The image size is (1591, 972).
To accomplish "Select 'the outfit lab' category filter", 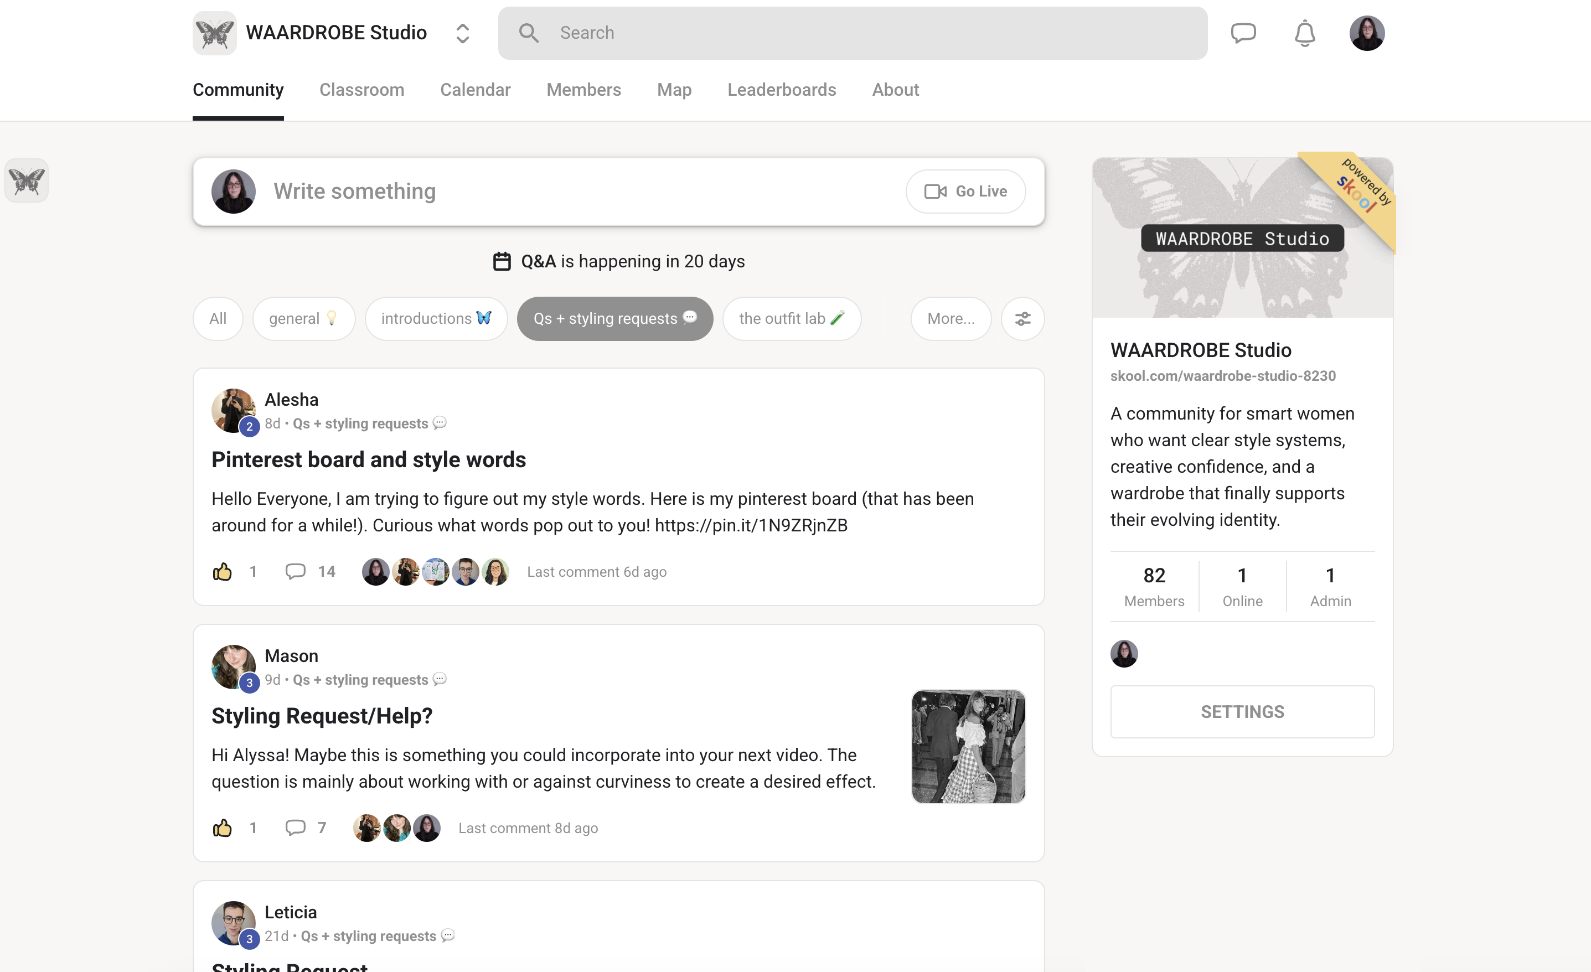I will tap(792, 318).
